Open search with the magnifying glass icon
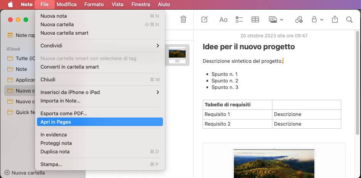Viewport: 361px width, 178px height. 349,19
